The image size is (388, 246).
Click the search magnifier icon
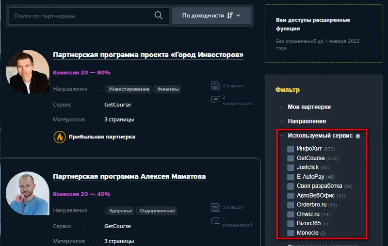pos(158,15)
